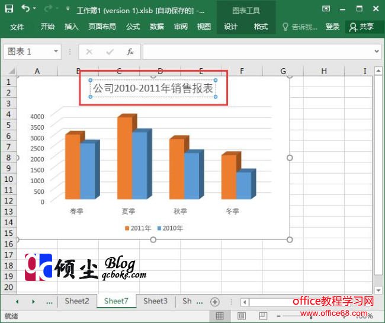Select row 1 header
The image size is (385, 323).
(8, 82)
